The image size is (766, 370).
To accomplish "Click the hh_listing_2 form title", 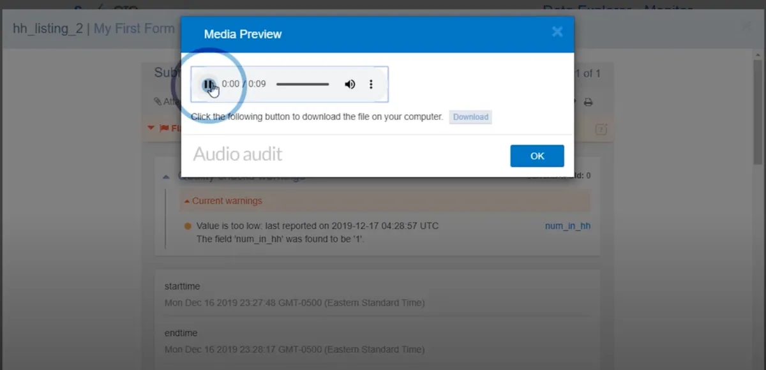I will click(x=48, y=29).
